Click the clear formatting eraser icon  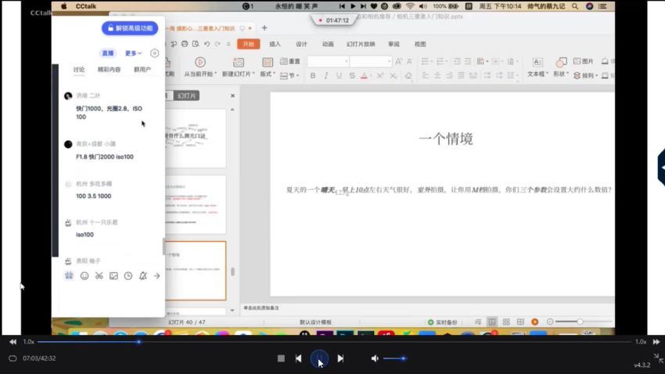pos(408,75)
